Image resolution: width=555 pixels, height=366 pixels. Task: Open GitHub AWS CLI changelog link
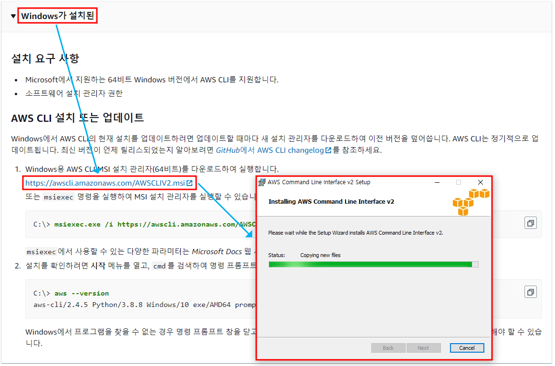pyautogui.click(x=270, y=150)
